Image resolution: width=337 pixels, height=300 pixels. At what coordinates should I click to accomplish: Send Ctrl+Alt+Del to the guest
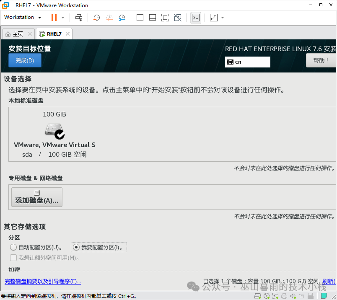[78, 18]
